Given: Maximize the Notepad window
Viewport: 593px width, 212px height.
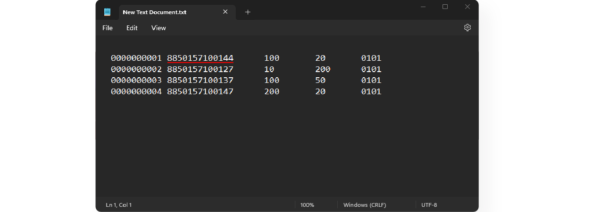Looking at the screenshot, I should 445,7.
